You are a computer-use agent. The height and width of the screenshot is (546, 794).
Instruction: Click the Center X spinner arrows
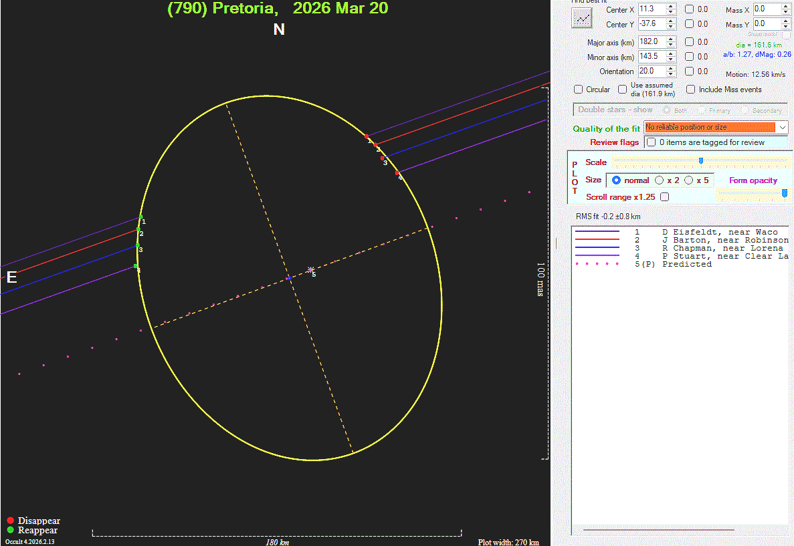tap(671, 9)
